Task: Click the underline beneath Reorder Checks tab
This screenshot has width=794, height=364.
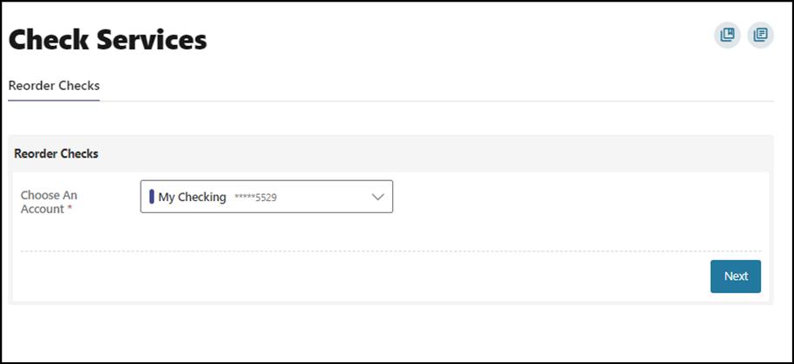Action: (54, 100)
